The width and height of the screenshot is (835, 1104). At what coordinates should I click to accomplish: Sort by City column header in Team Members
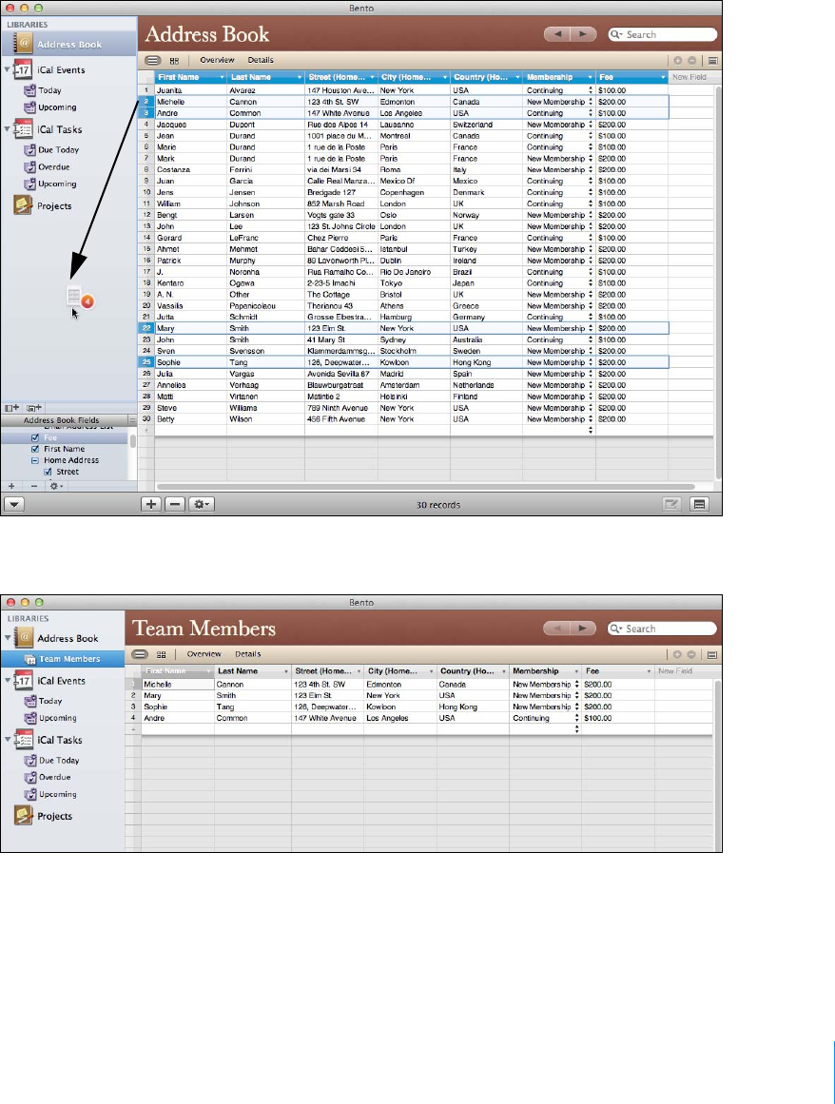[x=399, y=671]
